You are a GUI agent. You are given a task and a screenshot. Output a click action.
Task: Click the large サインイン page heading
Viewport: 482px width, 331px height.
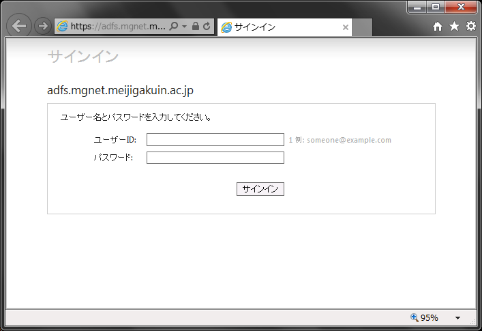[82, 56]
